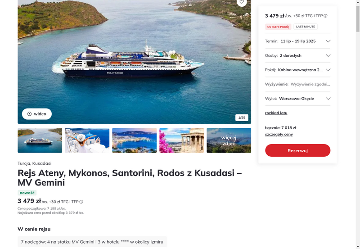Viewport: 360px width, 249px height.
Task: Click the red Rezerwuj button
Action: click(x=297, y=150)
